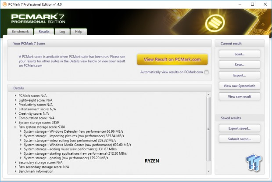Collapse the Raw system storage score node

(x=16, y=127)
